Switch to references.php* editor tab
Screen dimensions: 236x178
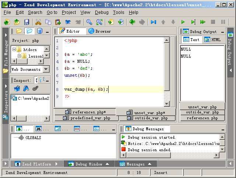click(x=85, y=112)
